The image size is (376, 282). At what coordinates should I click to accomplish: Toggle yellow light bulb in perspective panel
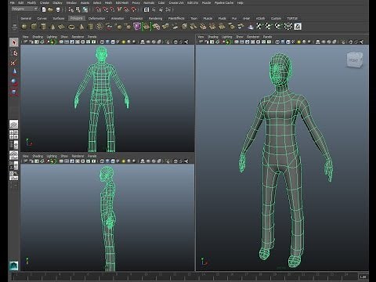[x=299, y=42]
